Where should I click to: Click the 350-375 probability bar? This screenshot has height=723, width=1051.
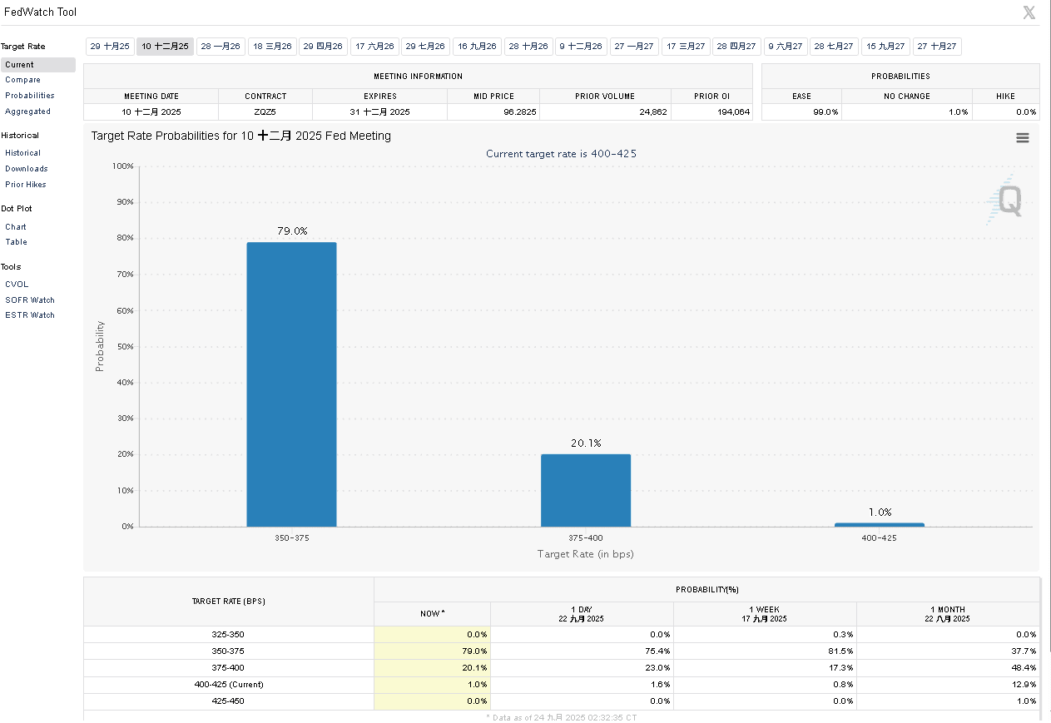(291, 384)
